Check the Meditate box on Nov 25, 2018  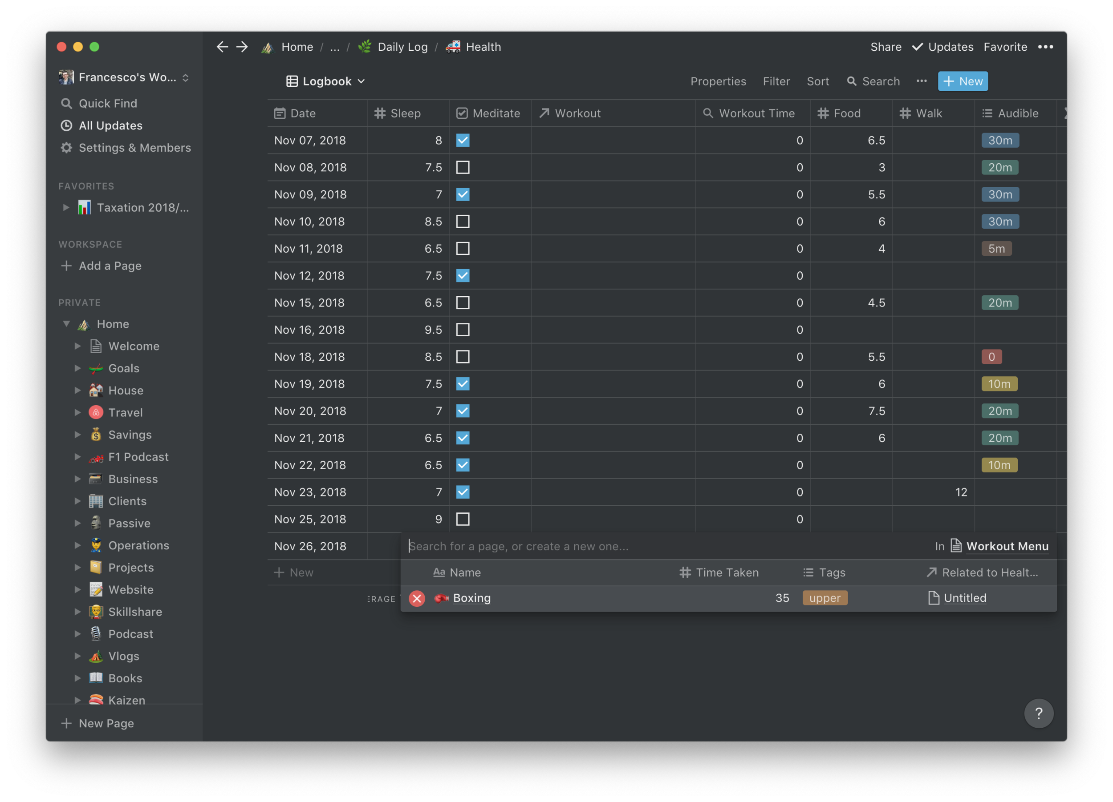pos(462,519)
